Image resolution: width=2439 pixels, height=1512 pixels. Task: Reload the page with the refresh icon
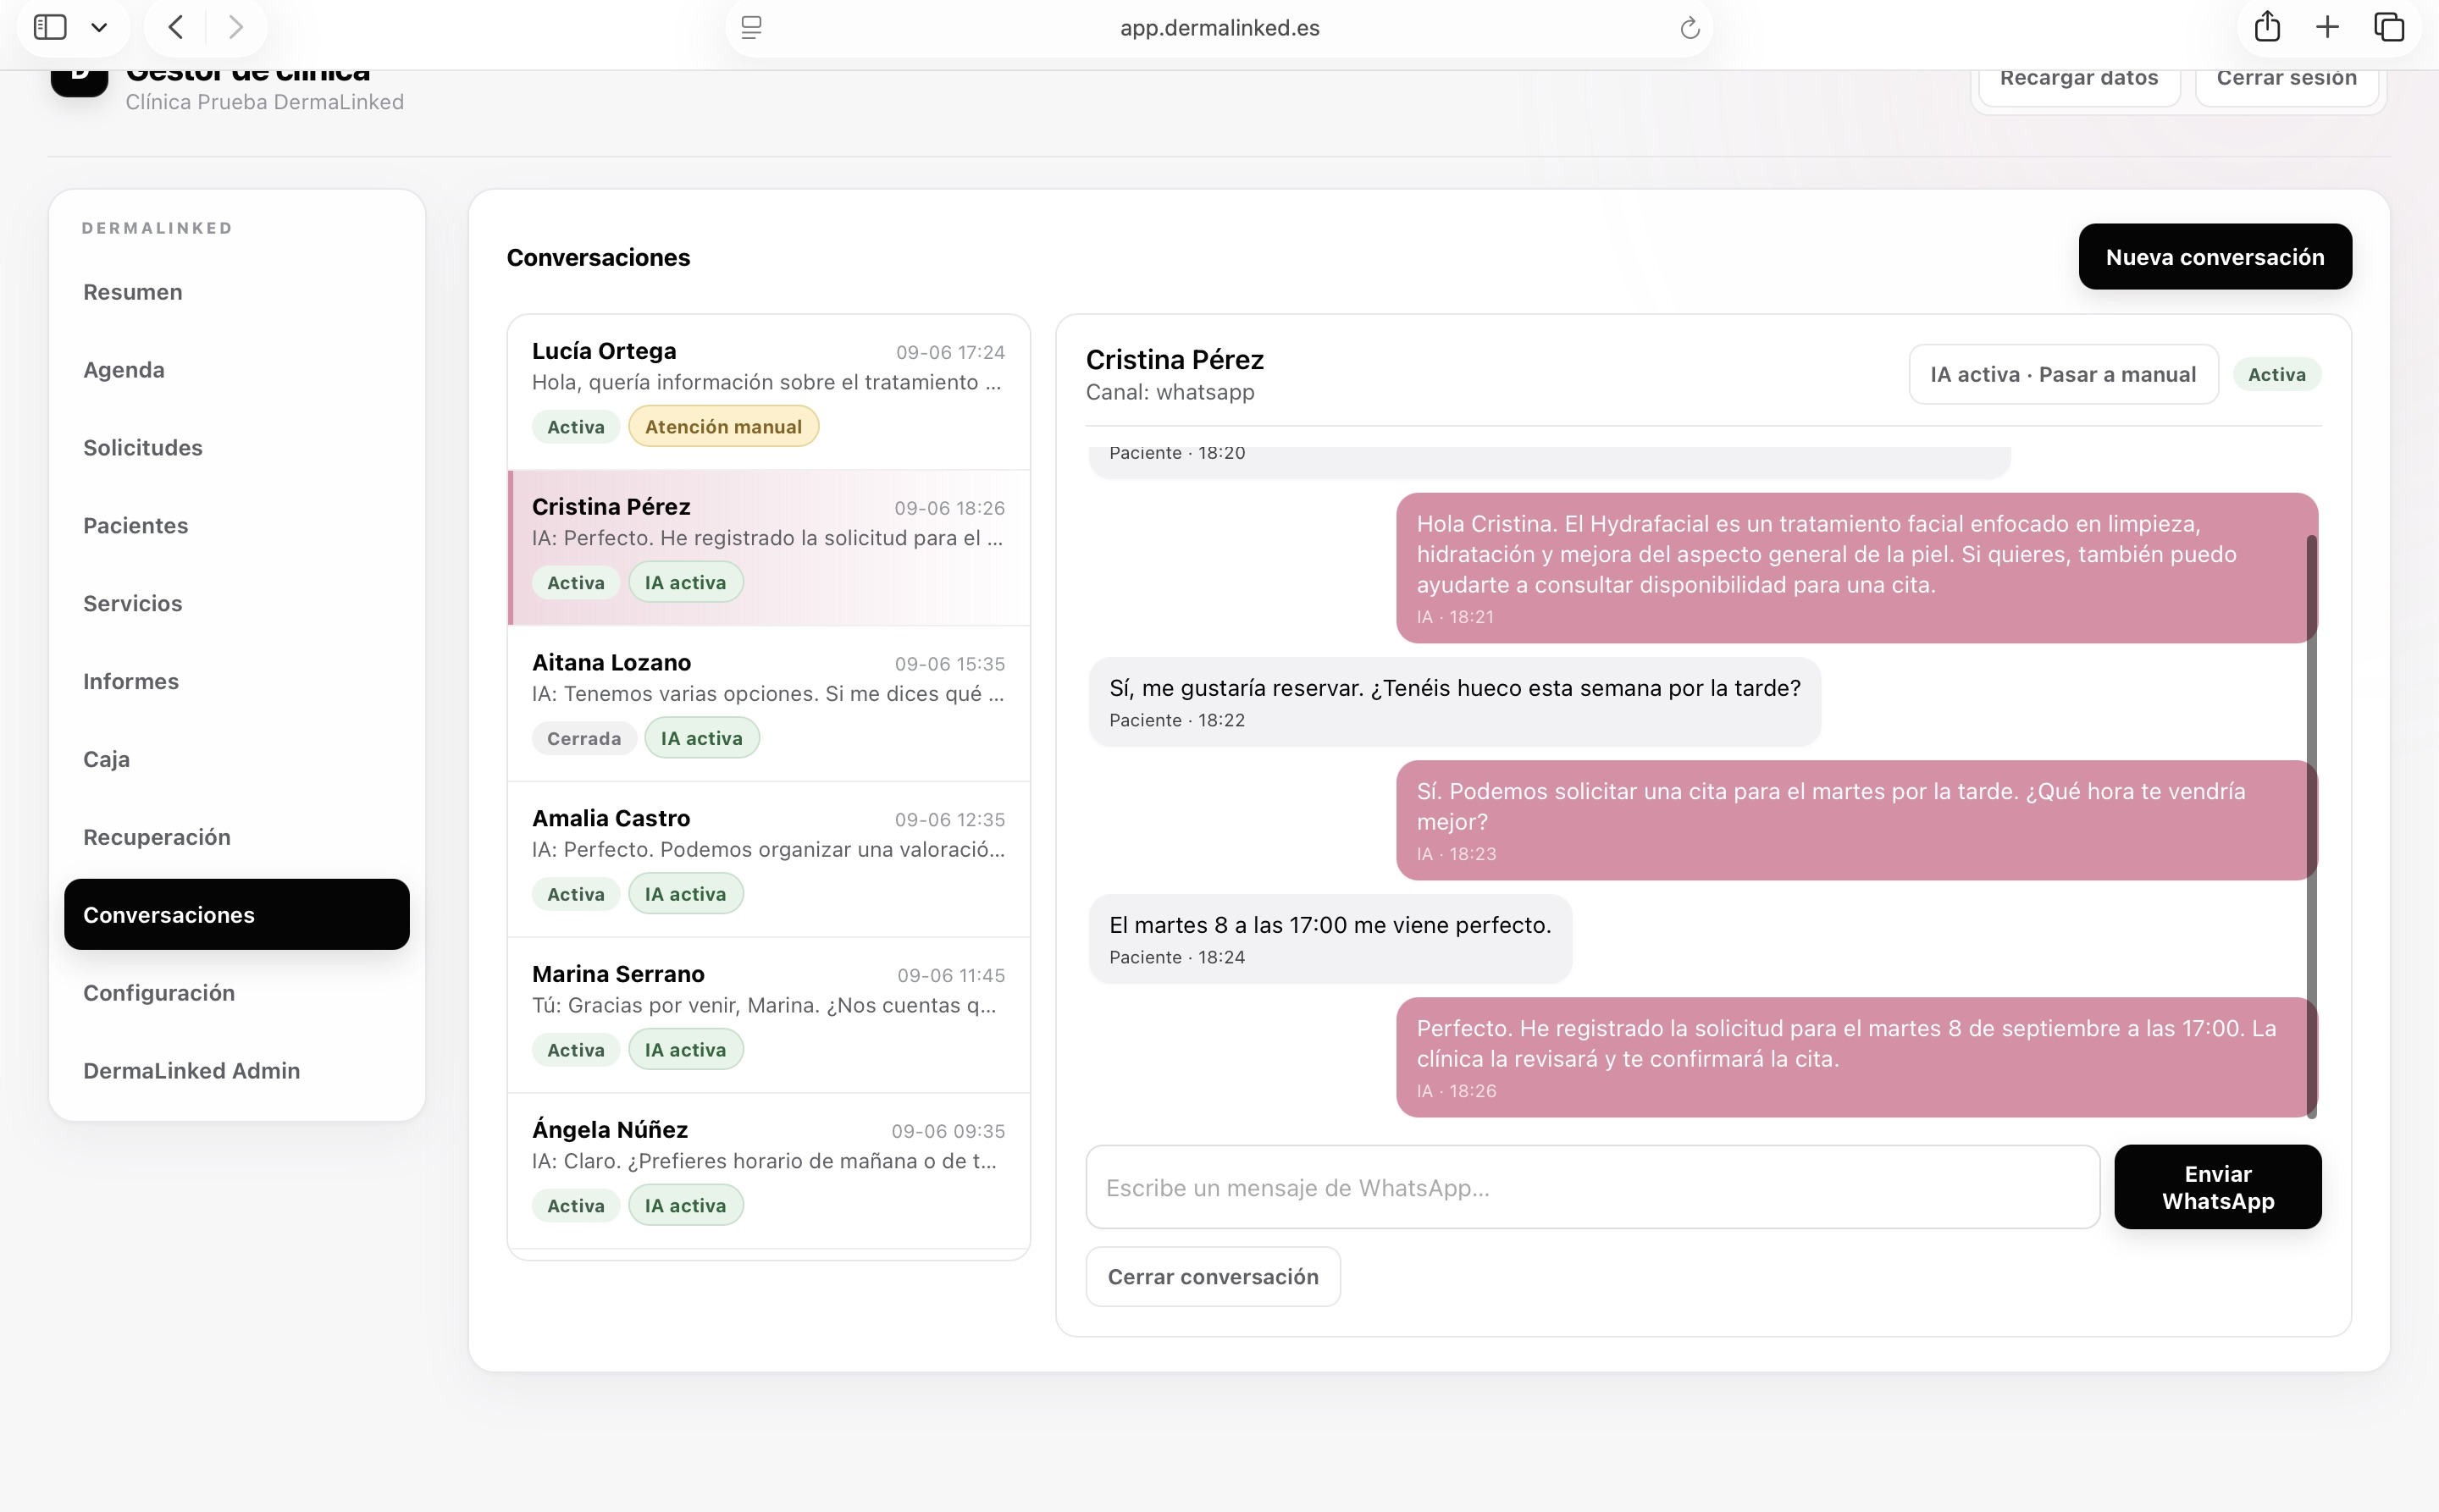pos(1690,28)
